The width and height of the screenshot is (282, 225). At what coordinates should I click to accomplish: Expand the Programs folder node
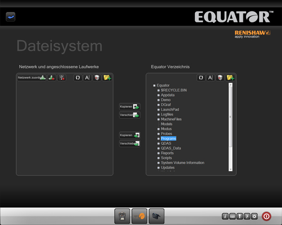tap(158, 139)
